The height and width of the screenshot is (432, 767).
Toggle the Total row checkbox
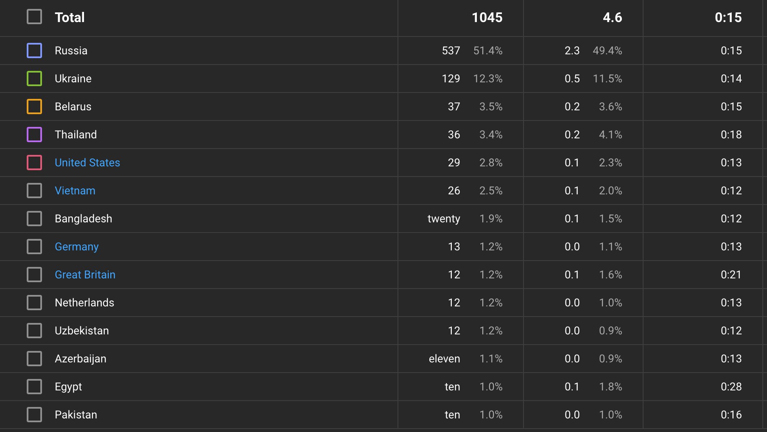coord(34,17)
